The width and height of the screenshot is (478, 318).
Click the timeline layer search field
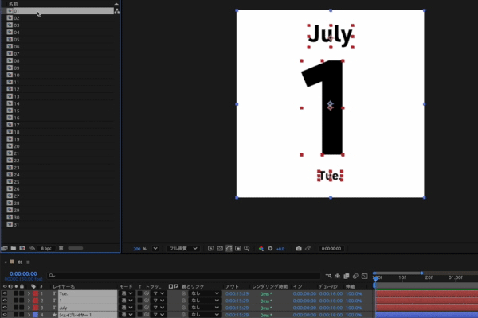183,276
